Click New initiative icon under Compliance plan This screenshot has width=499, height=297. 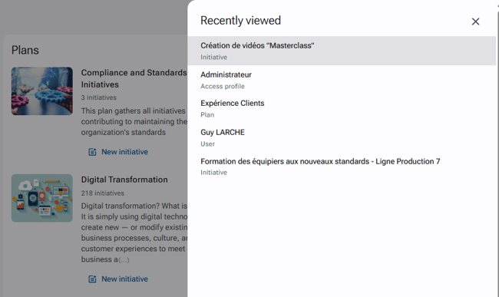[92, 152]
